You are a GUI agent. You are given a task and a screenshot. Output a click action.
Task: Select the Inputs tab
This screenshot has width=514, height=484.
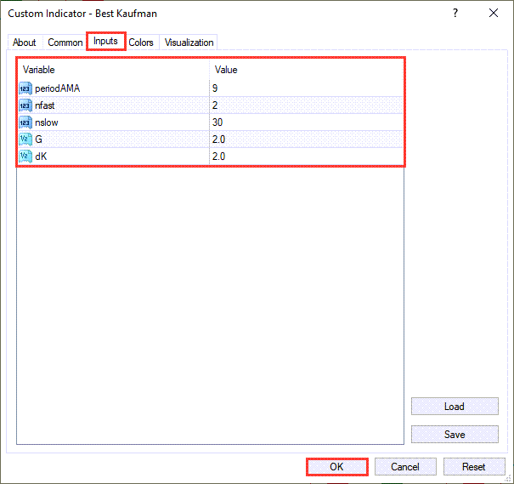click(x=106, y=42)
